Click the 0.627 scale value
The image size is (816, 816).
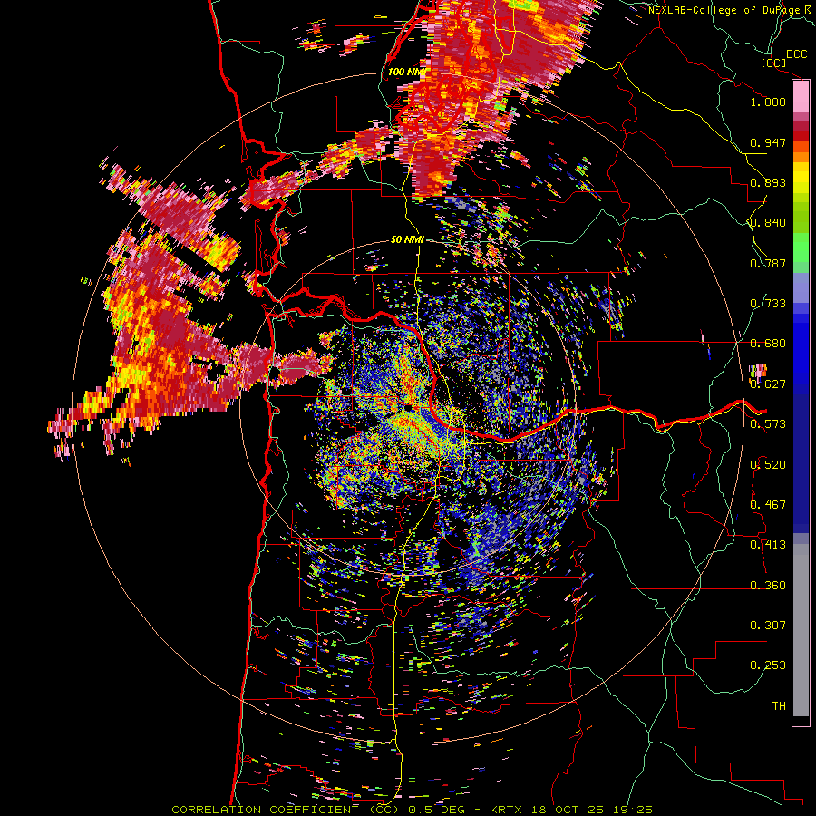coord(768,384)
